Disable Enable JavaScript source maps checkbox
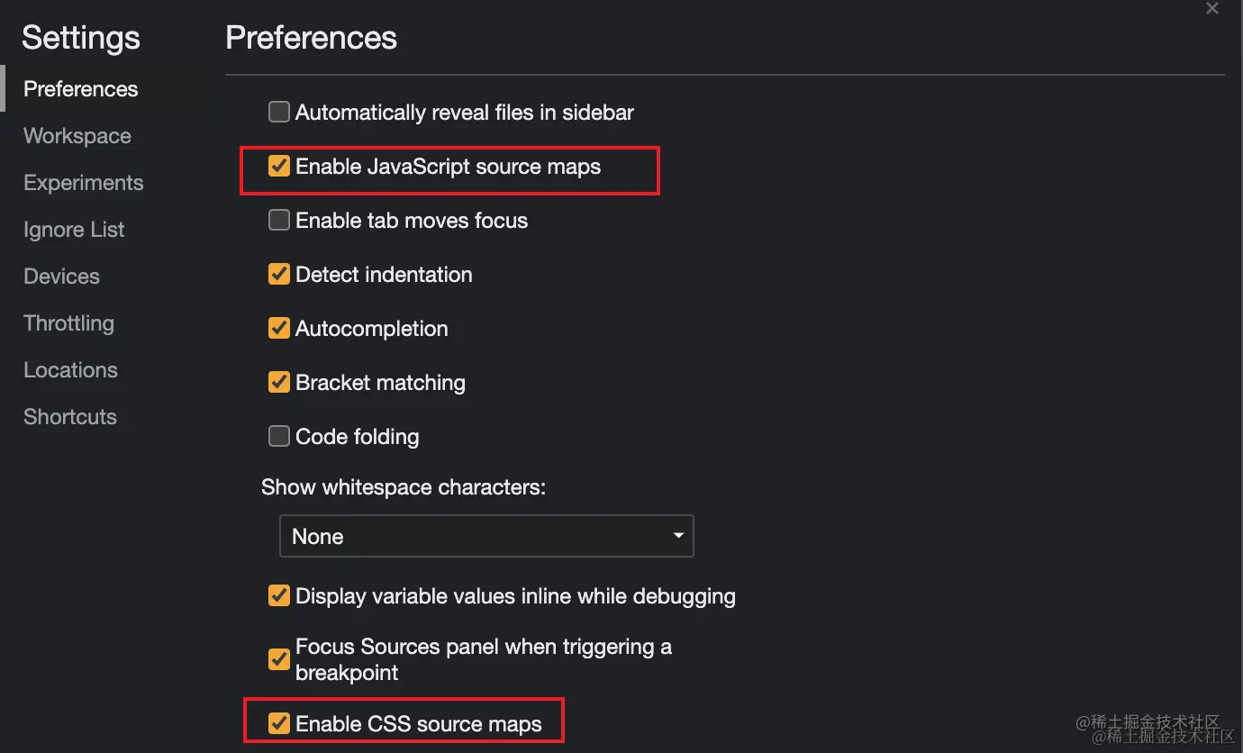1243x753 pixels. click(x=279, y=167)
